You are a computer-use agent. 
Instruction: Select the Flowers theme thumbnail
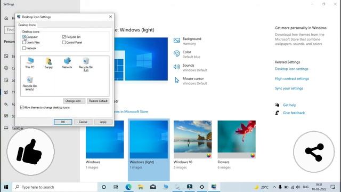237,139
